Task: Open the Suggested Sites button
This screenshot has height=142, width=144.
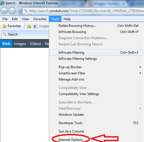Action: coord(41,26)
